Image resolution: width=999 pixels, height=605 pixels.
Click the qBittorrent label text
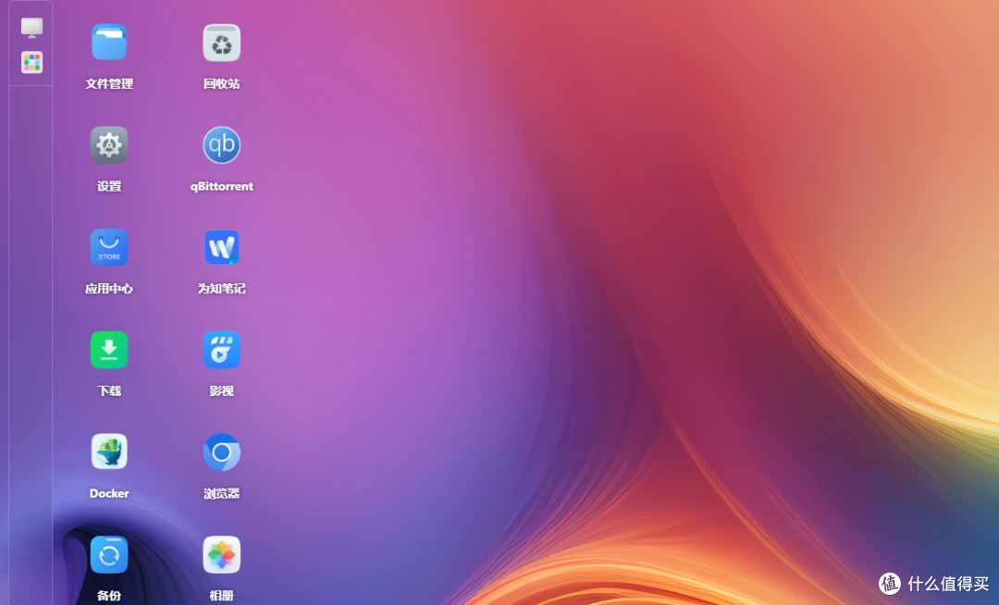tap(222, 187)
